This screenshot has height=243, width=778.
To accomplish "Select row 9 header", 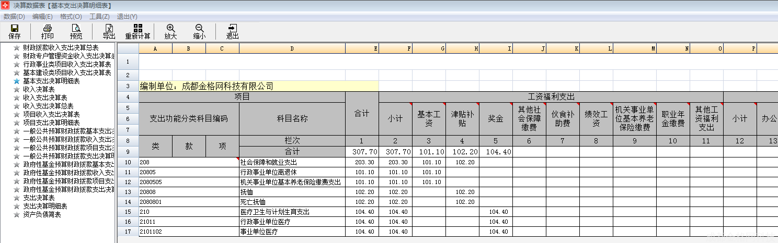I will [x=128, y=152].
